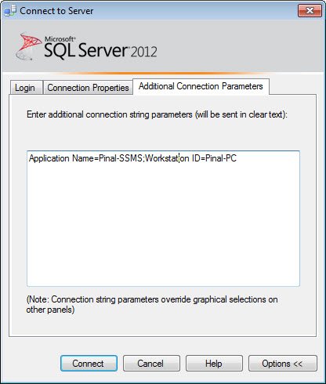Viewport: 326px width, 384px height.
Task: Click inside the connection string parameters text box
Action: point(163,219)
